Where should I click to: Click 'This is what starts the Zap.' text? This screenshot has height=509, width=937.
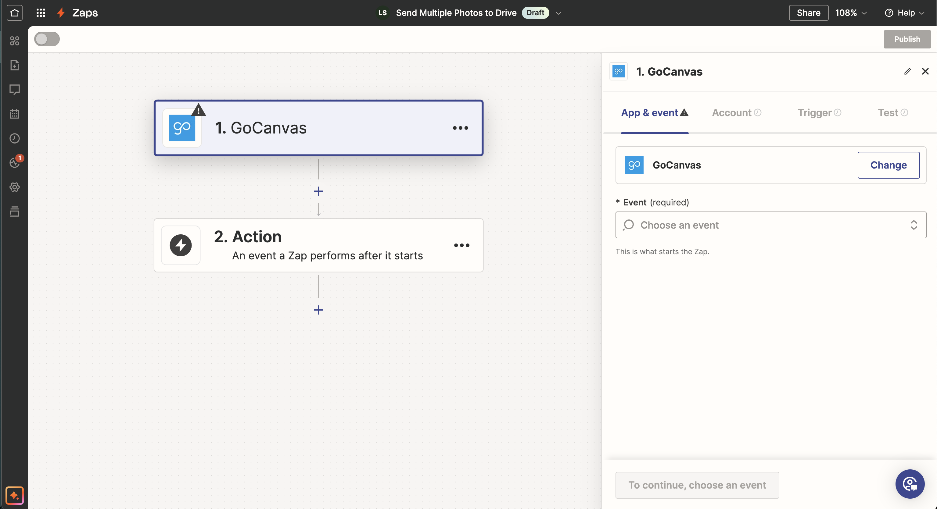click(x=662, y=251)
